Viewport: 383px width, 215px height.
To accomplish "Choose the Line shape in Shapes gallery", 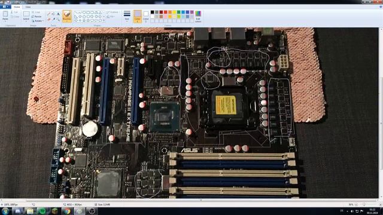I will coord(76,13).
